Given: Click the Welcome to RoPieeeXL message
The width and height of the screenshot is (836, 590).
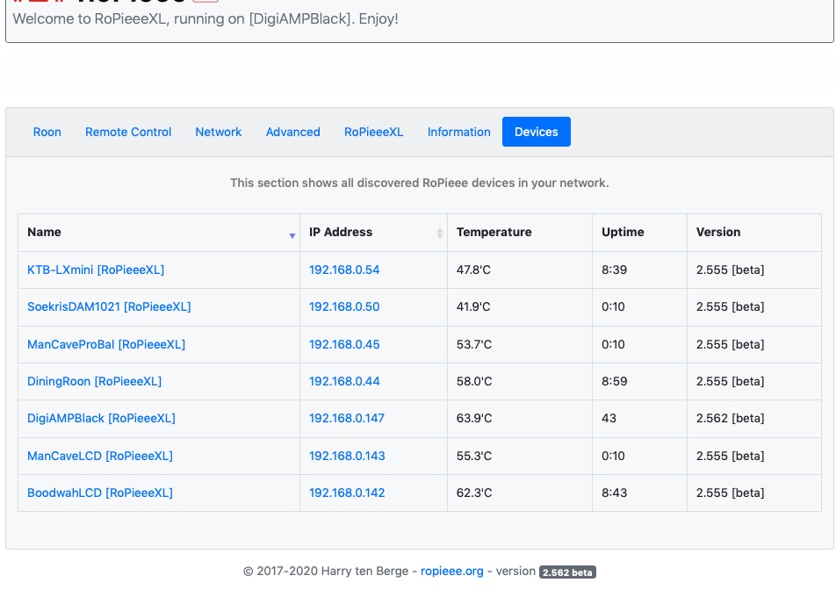Looking at the screenshot, I should tap(205, 18).
